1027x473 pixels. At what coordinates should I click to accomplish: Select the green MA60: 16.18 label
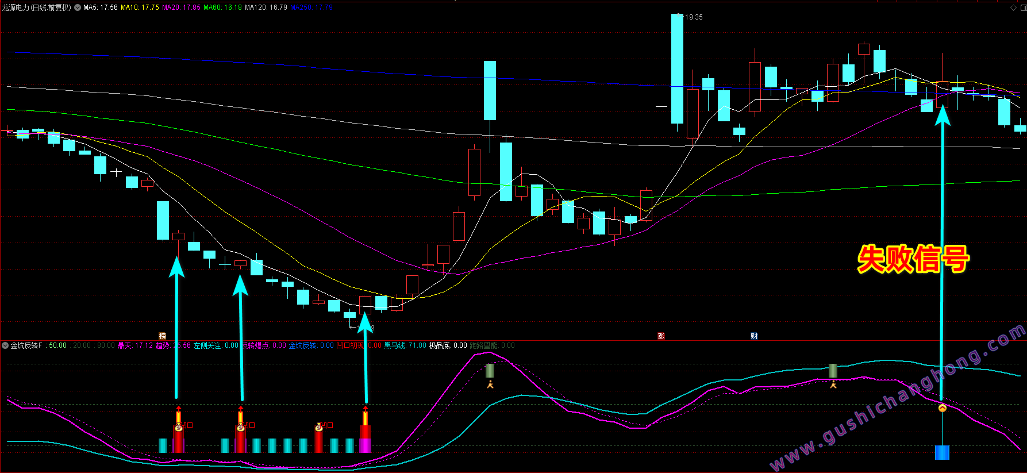click(x=222, y=7)
